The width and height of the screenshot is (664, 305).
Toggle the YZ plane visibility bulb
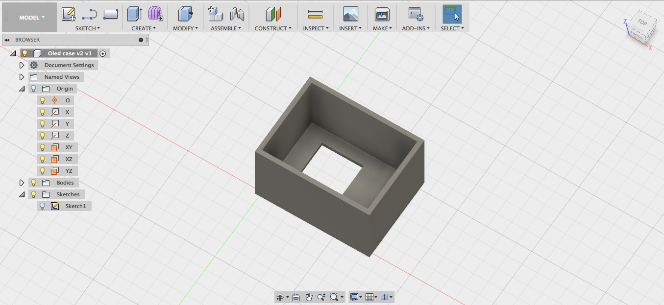coord(43,171)
